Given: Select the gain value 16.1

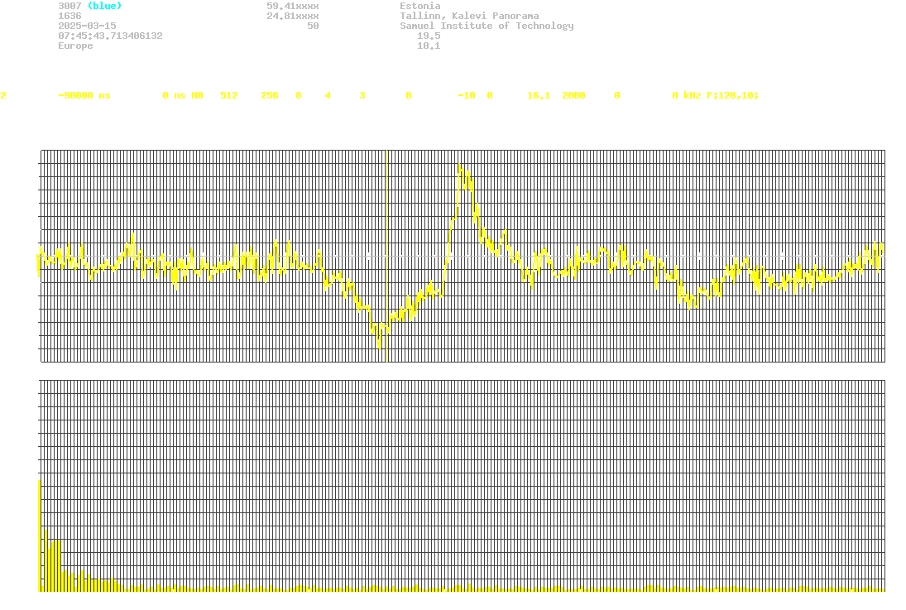Looking at the screenshot, I should (539, 95).
